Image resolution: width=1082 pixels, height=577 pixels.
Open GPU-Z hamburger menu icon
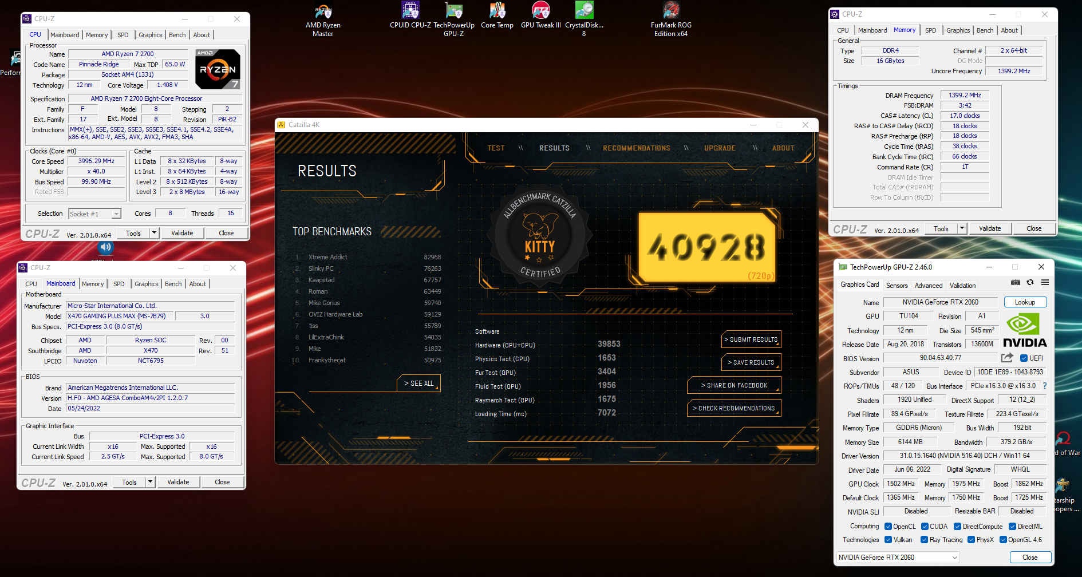(x=1045, y=283)
